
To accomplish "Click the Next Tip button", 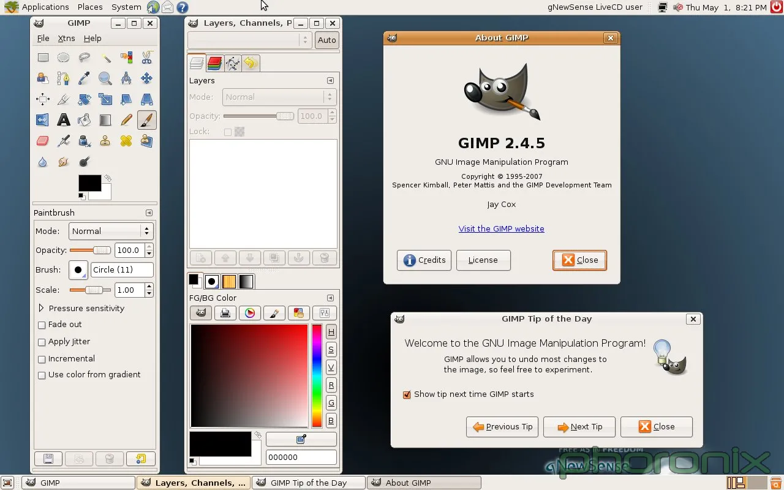I will coord(579,427).
